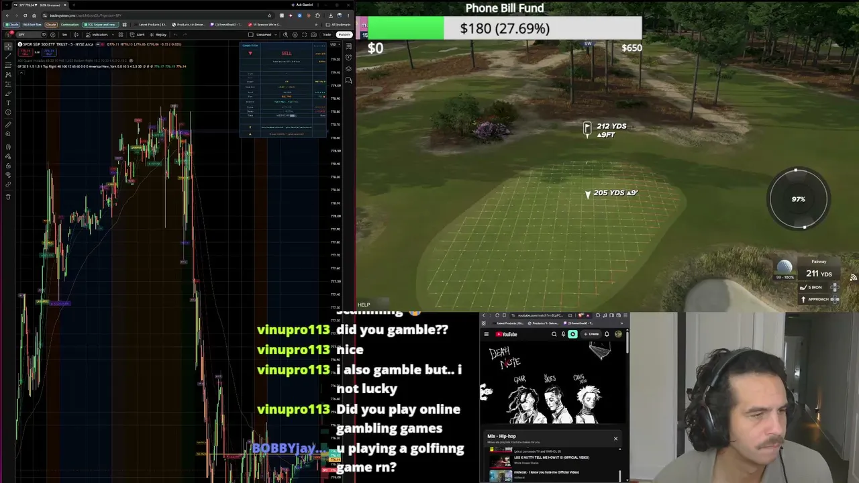Delete all drawings with the trash icon
This screenshot has width=859, height=483.
[x=8, y=197]
